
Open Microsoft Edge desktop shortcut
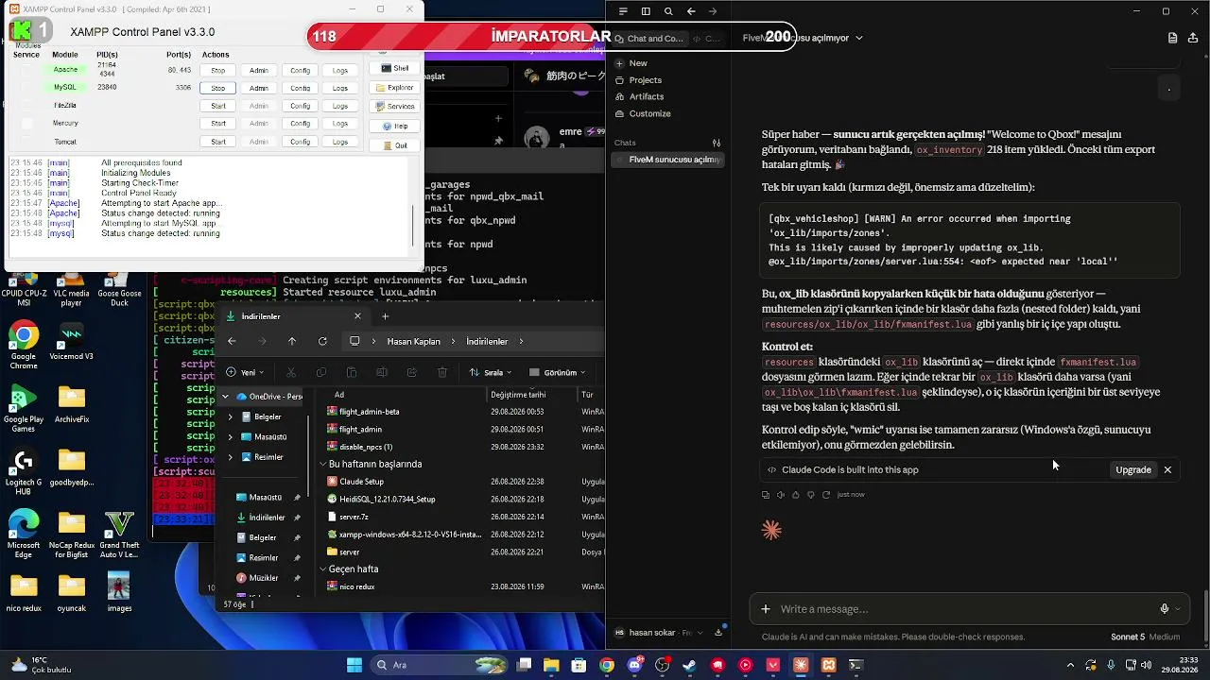[24, 535]
